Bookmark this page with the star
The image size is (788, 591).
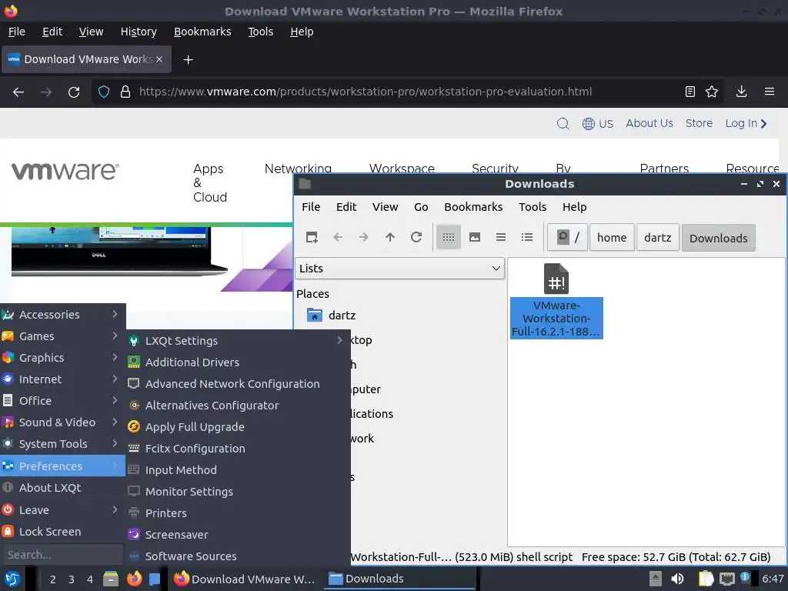712,92
